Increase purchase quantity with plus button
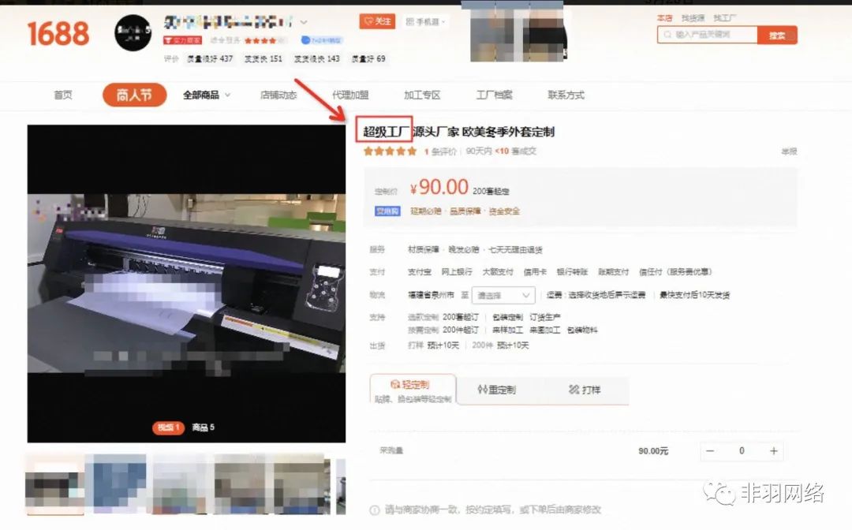 coord(774,451)
